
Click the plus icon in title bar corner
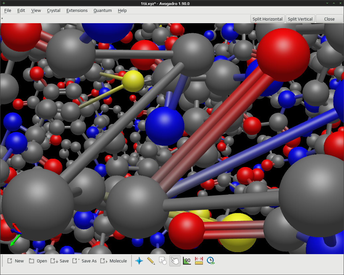click(4, 3)
